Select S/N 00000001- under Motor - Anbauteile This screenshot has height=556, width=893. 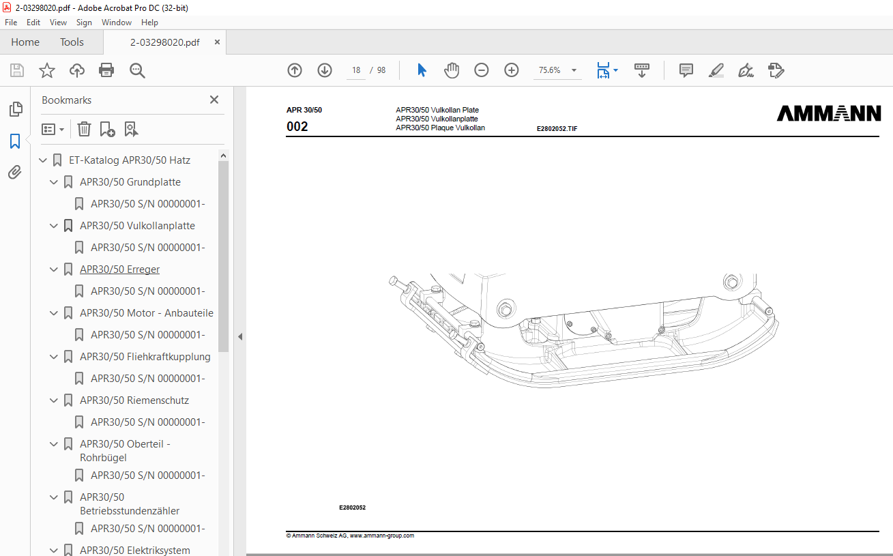[x=148, y=335]
